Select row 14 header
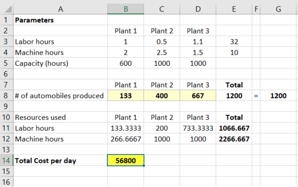Screen dimensions: 298x187 6,161
